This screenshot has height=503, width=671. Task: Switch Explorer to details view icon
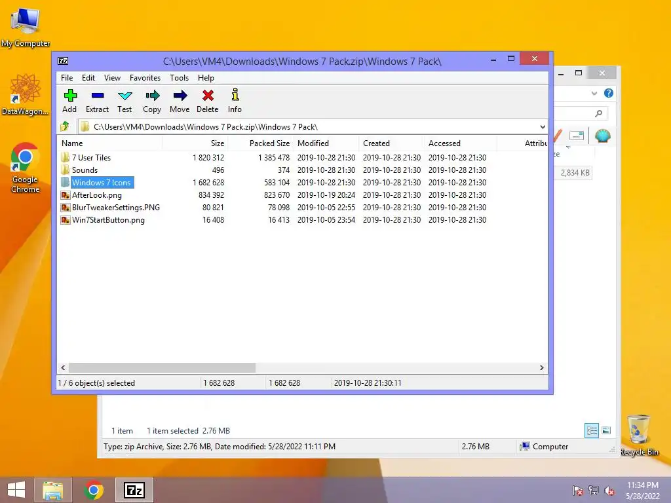[592, 431]
